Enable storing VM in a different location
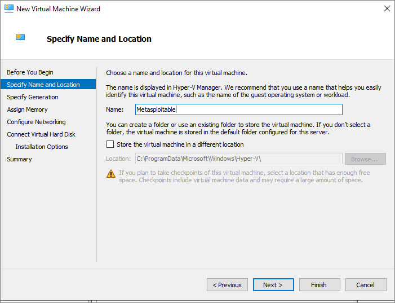 pos(110,144)
